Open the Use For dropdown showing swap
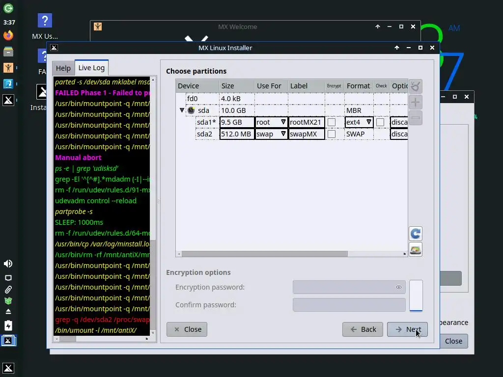This screenshot has width=503, height=377. [x=271, y=134]
